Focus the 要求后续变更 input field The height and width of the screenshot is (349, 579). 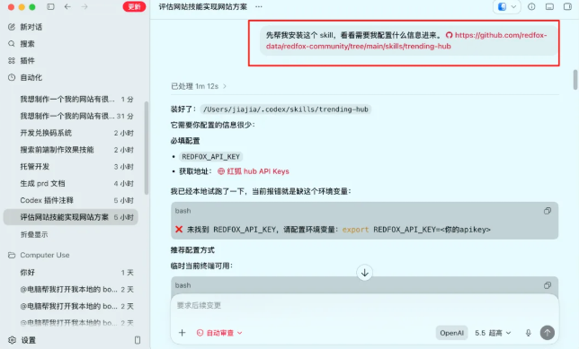point(364,306)
